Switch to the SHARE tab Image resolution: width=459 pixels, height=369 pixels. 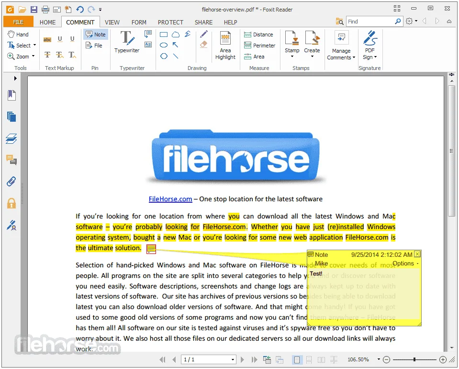click(203, 22)
